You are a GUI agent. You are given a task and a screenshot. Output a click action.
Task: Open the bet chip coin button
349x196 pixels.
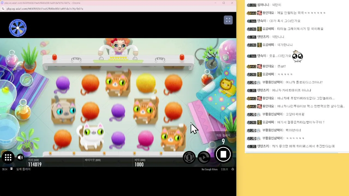point(189,157)
